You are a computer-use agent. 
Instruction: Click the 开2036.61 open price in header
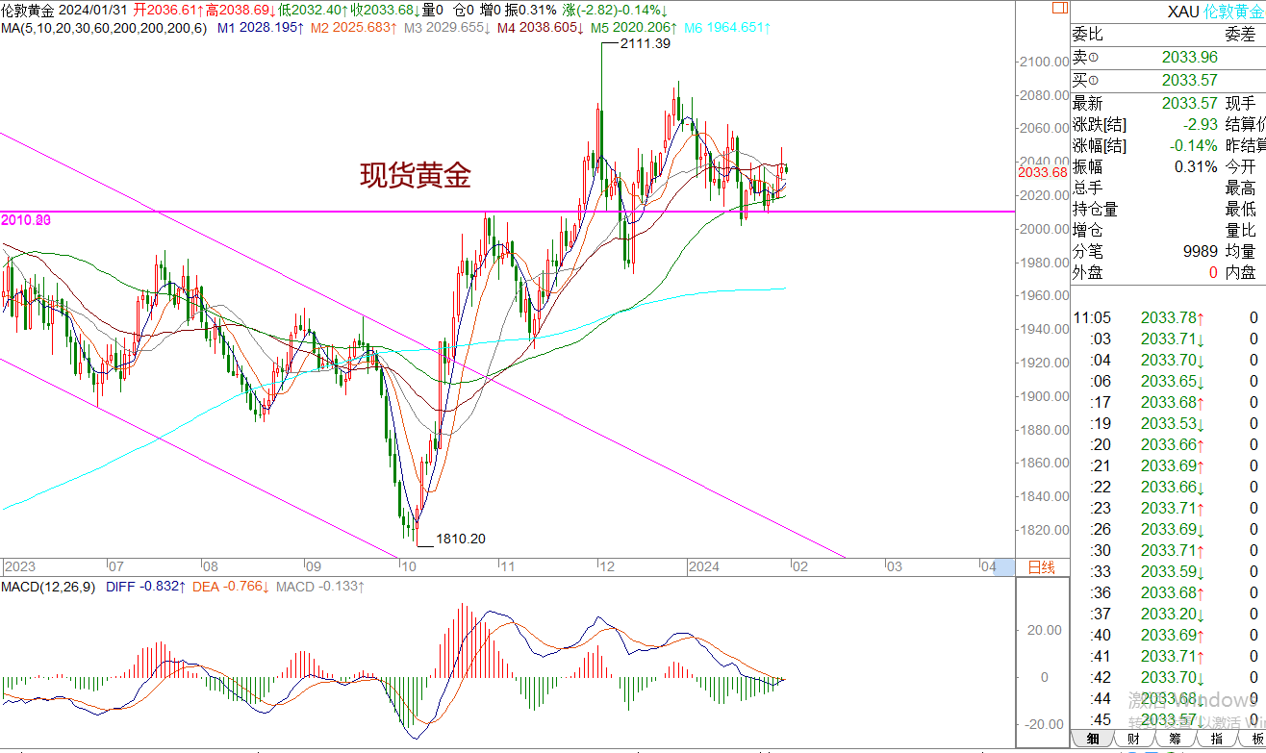point(168,10)
